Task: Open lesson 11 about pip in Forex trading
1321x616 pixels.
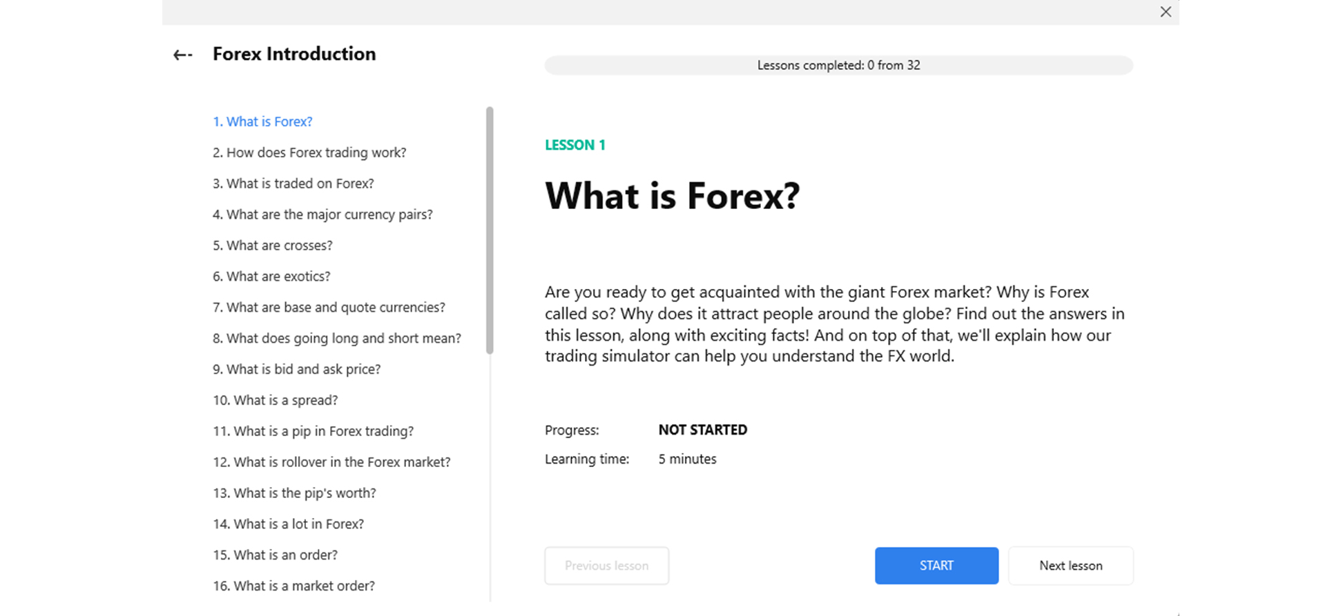Action: tap(314, 432)
